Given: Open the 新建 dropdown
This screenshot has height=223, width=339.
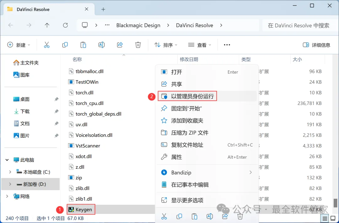Looking at the screenshot, I should click(19, 45).
